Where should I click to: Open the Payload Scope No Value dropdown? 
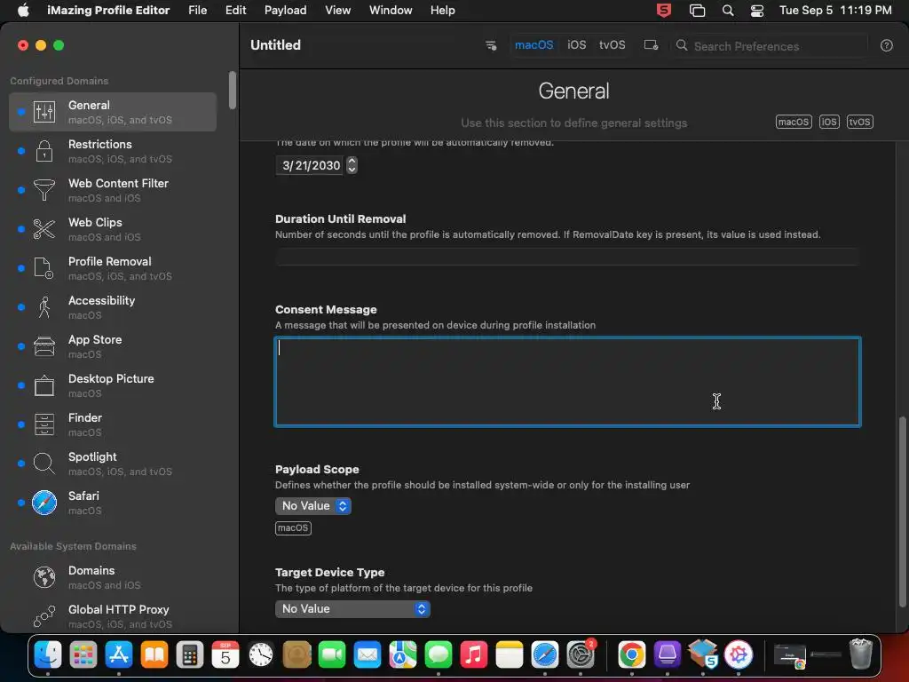pyautogui.click(x=313, y=505)
